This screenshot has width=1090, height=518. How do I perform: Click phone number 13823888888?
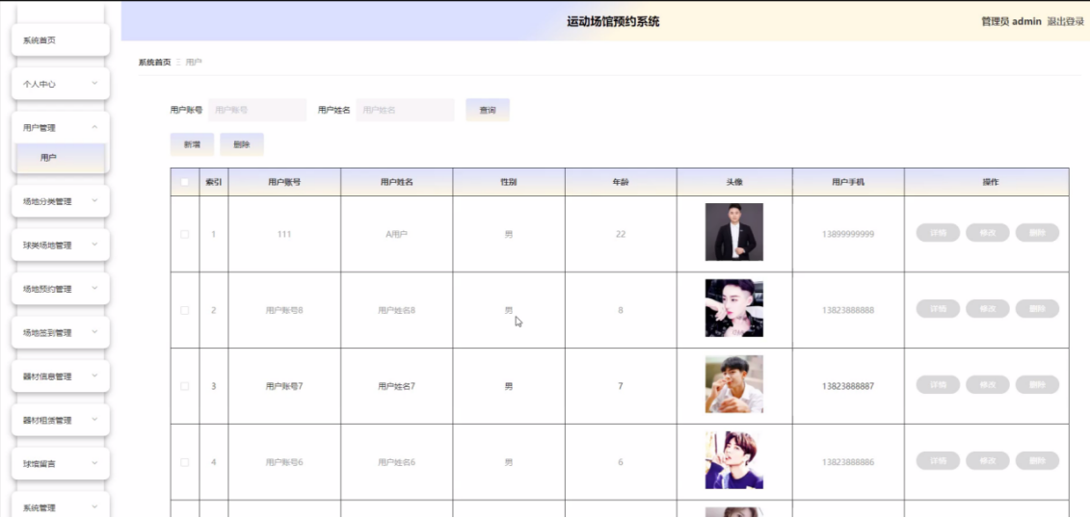coord(848,310)
